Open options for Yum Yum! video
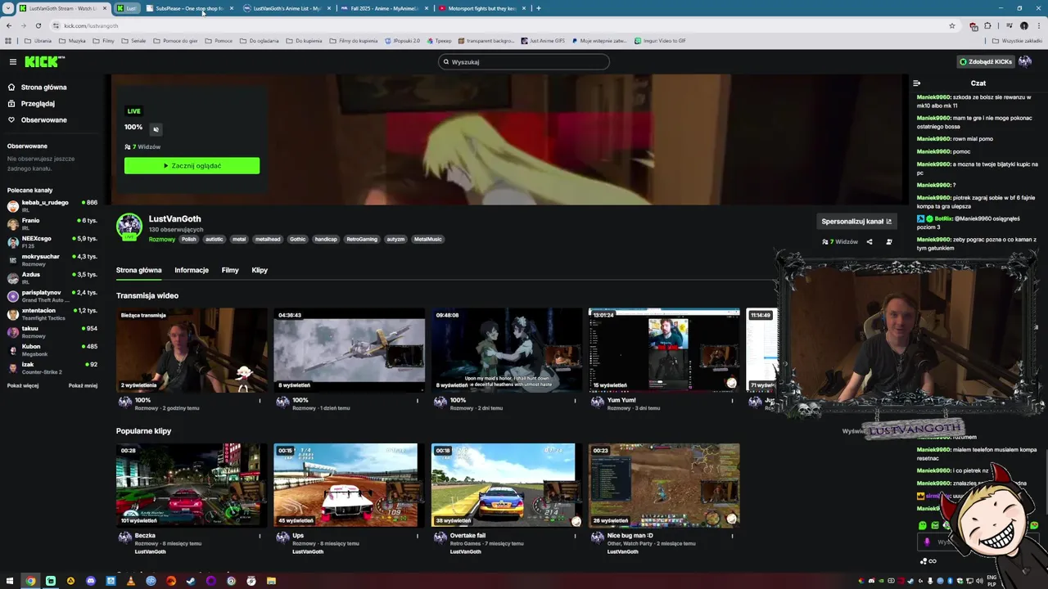1048x589 pixels. [732, 401]
